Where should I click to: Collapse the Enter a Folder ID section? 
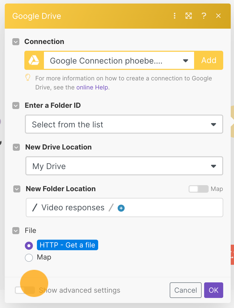coord(16,106)
